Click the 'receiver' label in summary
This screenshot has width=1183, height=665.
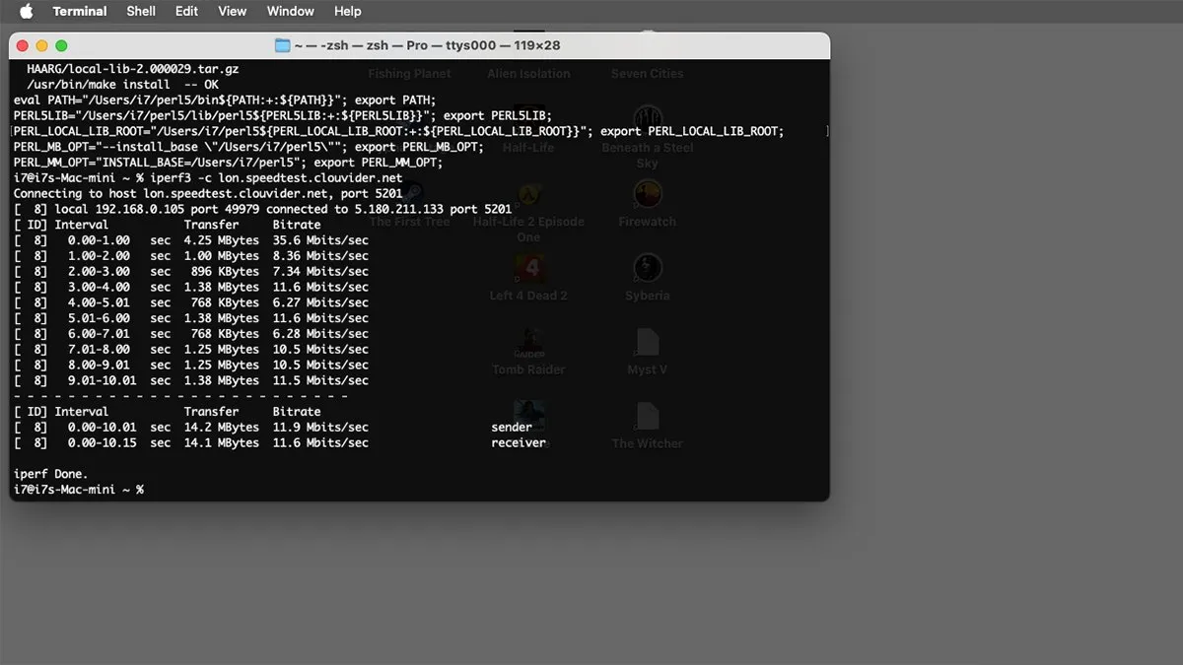coord(519,443)
